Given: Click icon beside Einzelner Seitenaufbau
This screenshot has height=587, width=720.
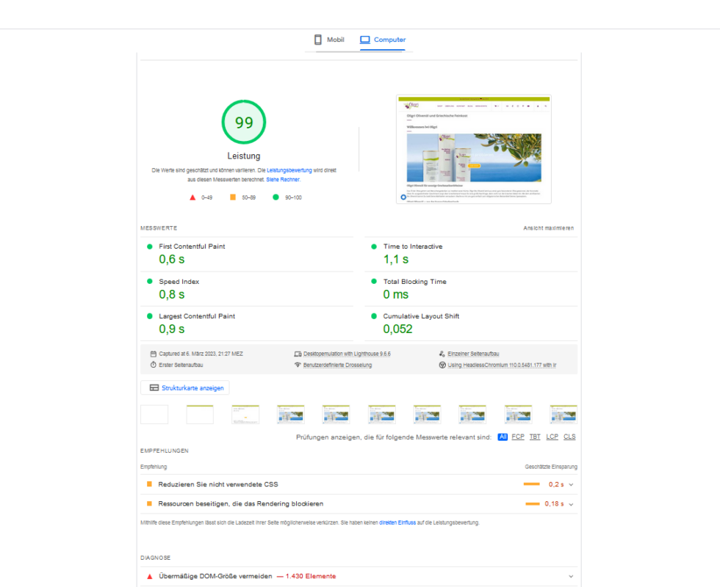Looking at the screenshot, I should [x=442, y=354].
